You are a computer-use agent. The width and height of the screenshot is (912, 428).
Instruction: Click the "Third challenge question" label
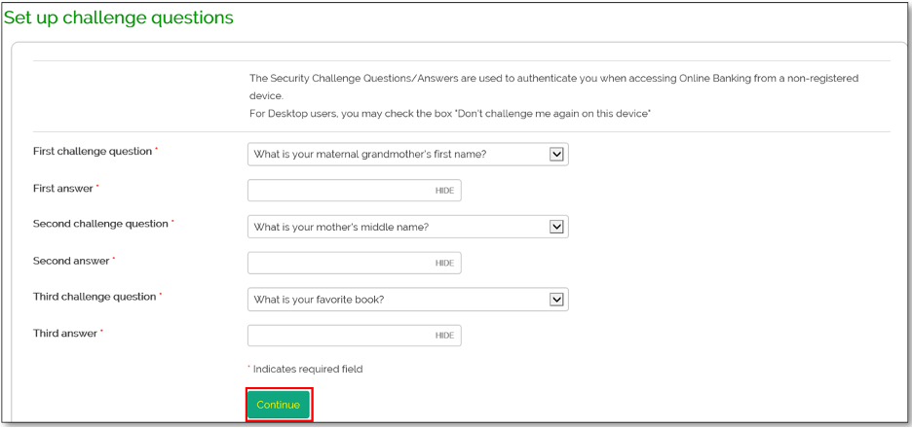click(x=94, y=297)
